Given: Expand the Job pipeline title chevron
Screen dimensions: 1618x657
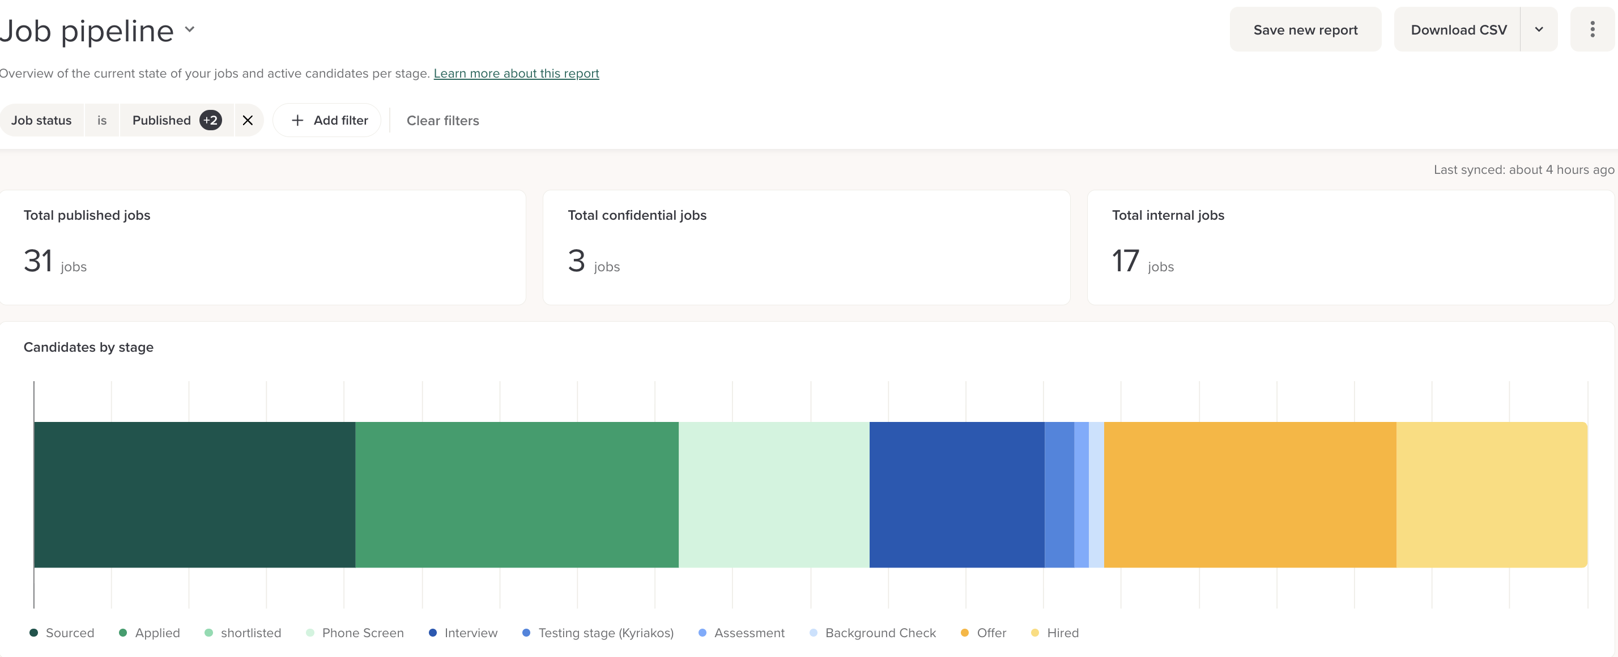Looking at the screenshot, I should point(190,29).
